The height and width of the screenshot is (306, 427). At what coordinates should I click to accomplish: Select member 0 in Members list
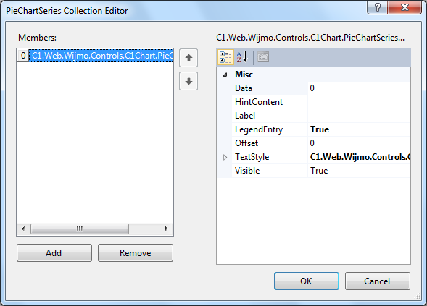101,56
